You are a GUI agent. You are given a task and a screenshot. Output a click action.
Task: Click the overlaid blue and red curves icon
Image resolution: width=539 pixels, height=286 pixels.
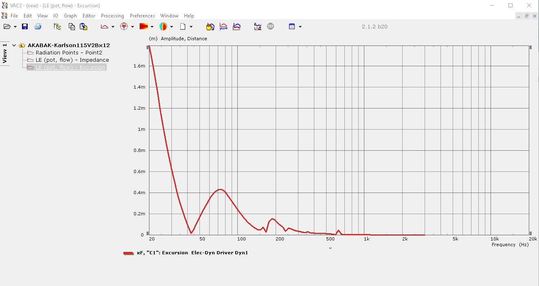237,26
